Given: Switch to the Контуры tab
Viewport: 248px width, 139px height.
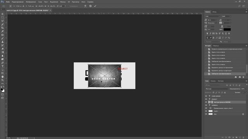Looking at the screenshot, I should point(221,81).
